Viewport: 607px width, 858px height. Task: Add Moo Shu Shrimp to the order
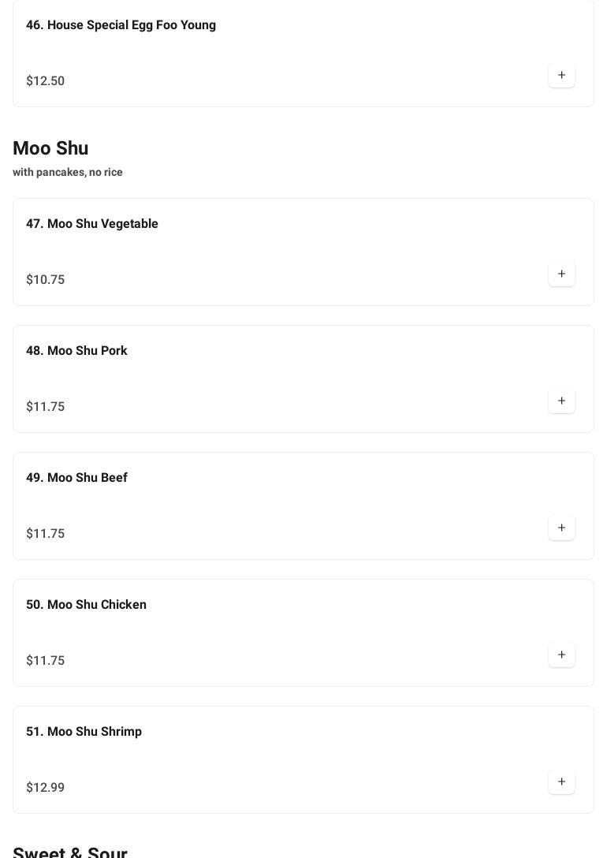[561, 782]
